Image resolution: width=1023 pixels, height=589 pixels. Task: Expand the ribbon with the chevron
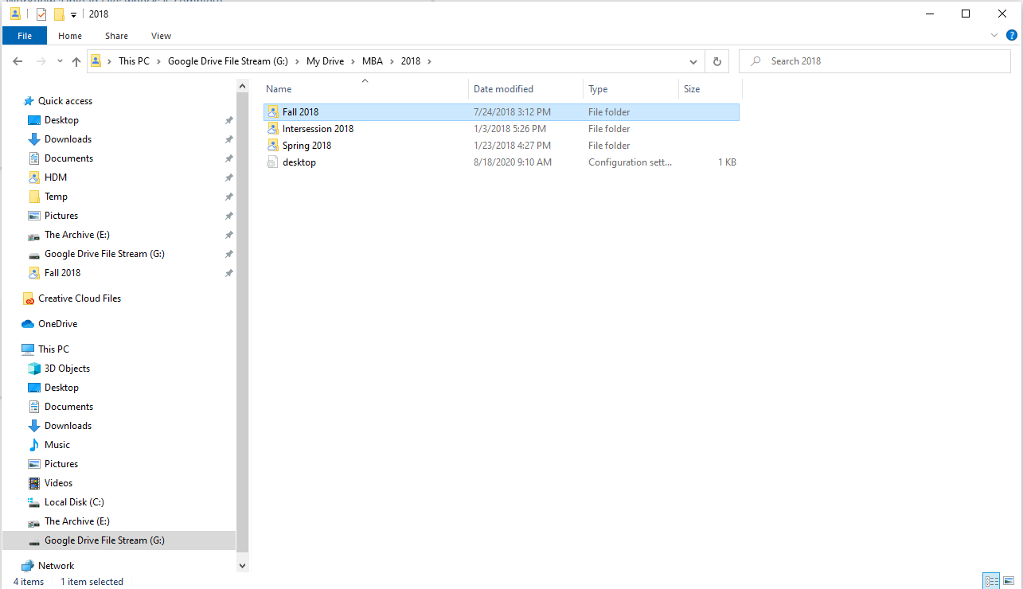(x=994, y=35)
